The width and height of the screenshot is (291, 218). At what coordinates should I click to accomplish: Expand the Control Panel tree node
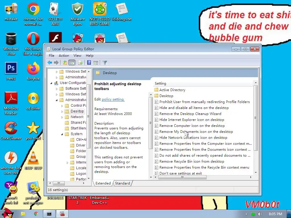(62, 106)
